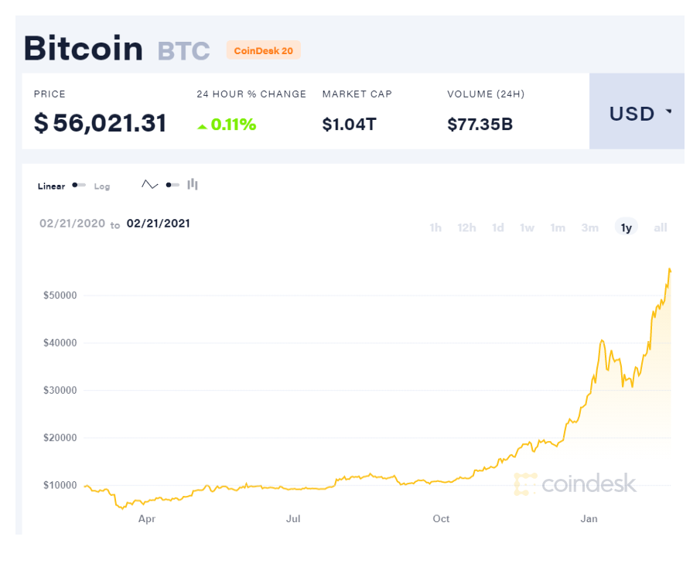Show the all-time price range
The width and height of the screenshot is (700, 581).
(661, 227)
